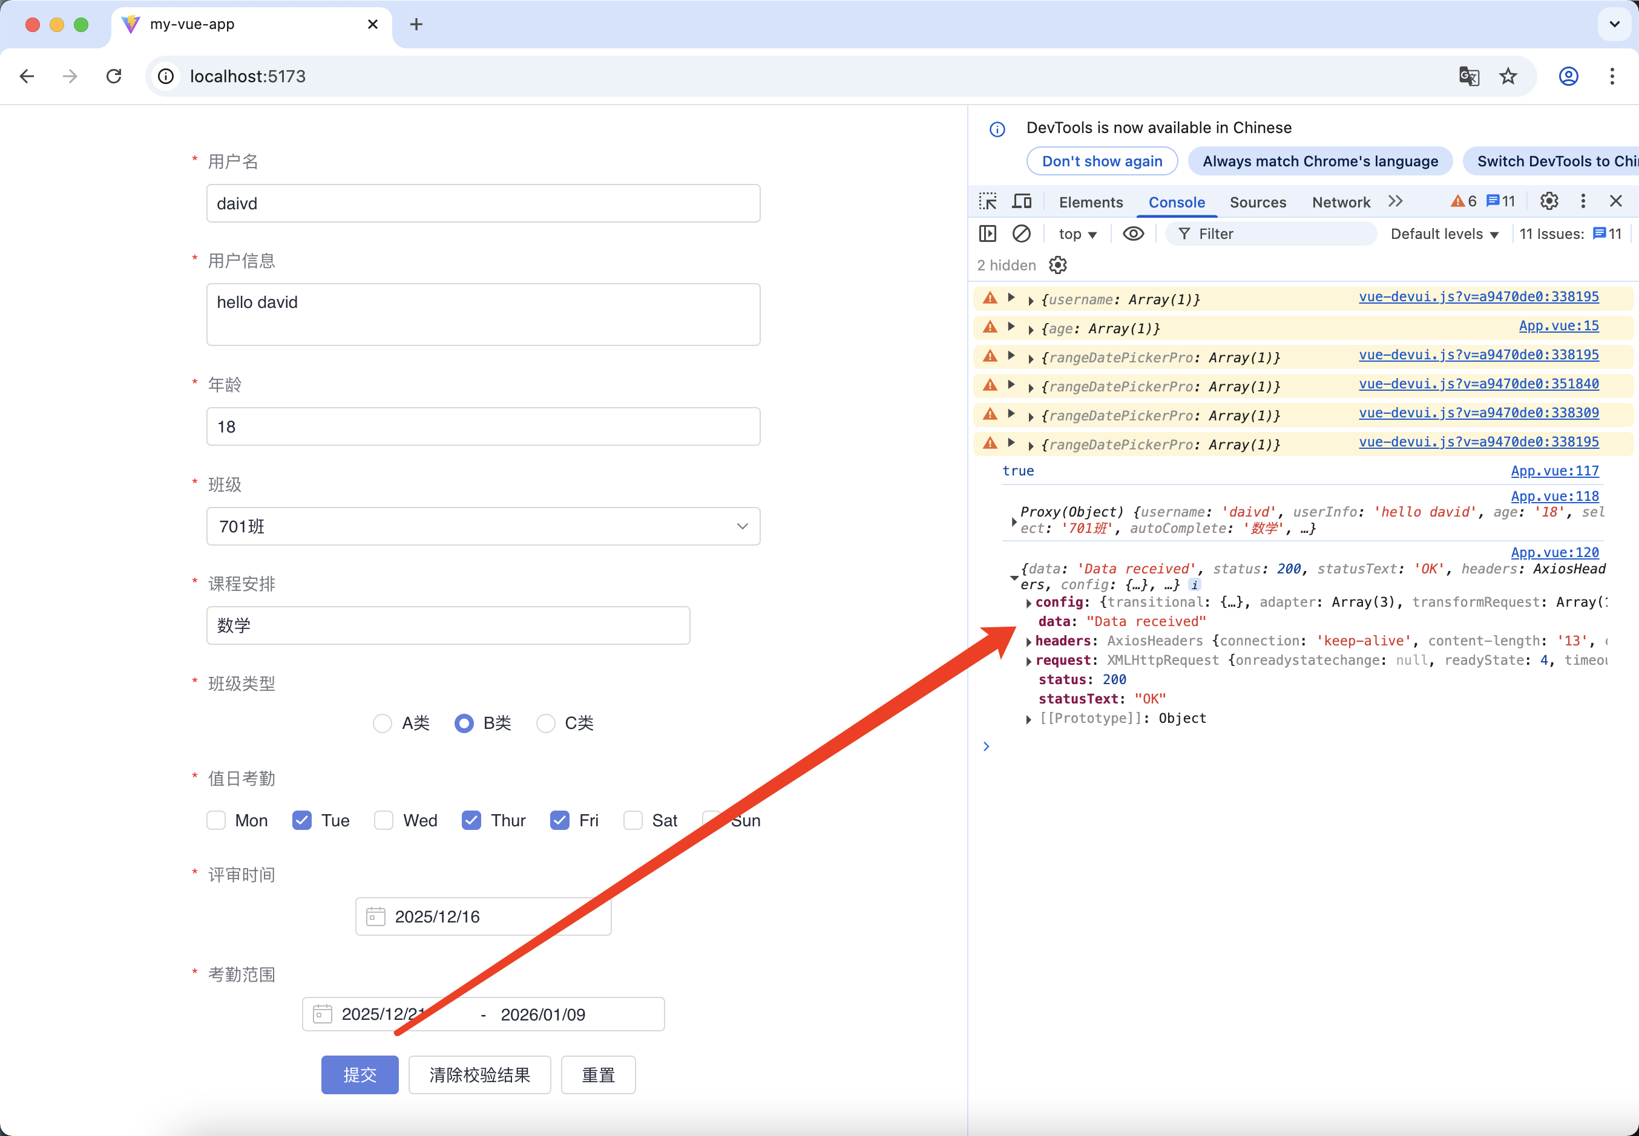Reload the page
The image size is (1639, 1136).
tap(114, 76)
